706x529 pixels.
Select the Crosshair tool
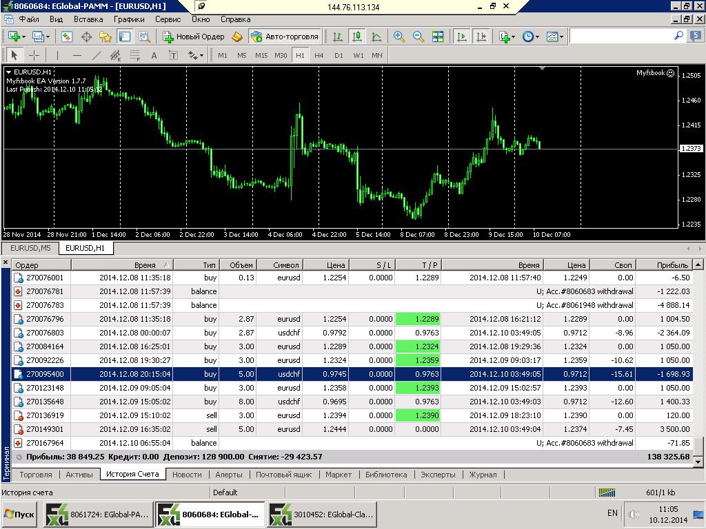click(x=34, y=55)
